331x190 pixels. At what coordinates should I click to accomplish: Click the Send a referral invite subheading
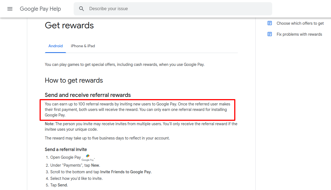[x=66, y=150]
